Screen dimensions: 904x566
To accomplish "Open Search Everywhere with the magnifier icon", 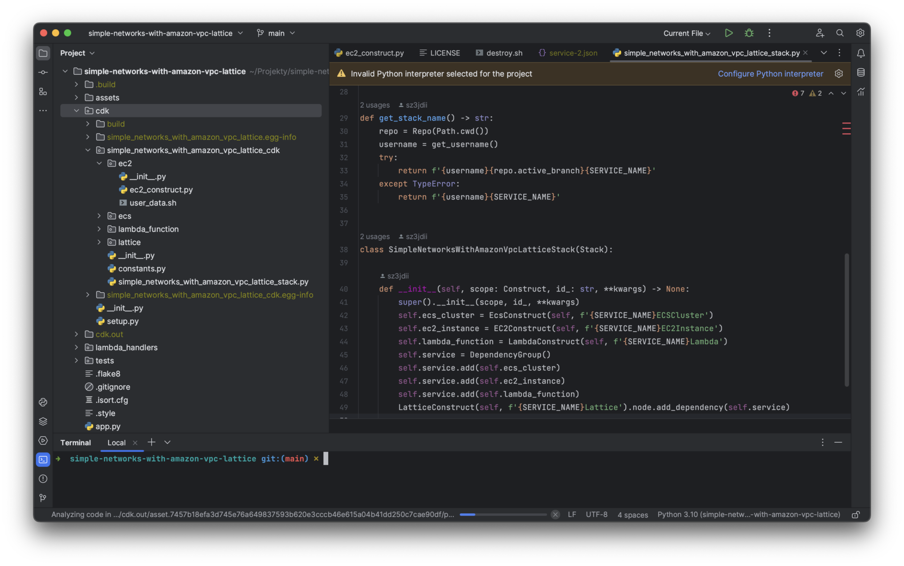I will pyautogui.click(x=840, y=33).
